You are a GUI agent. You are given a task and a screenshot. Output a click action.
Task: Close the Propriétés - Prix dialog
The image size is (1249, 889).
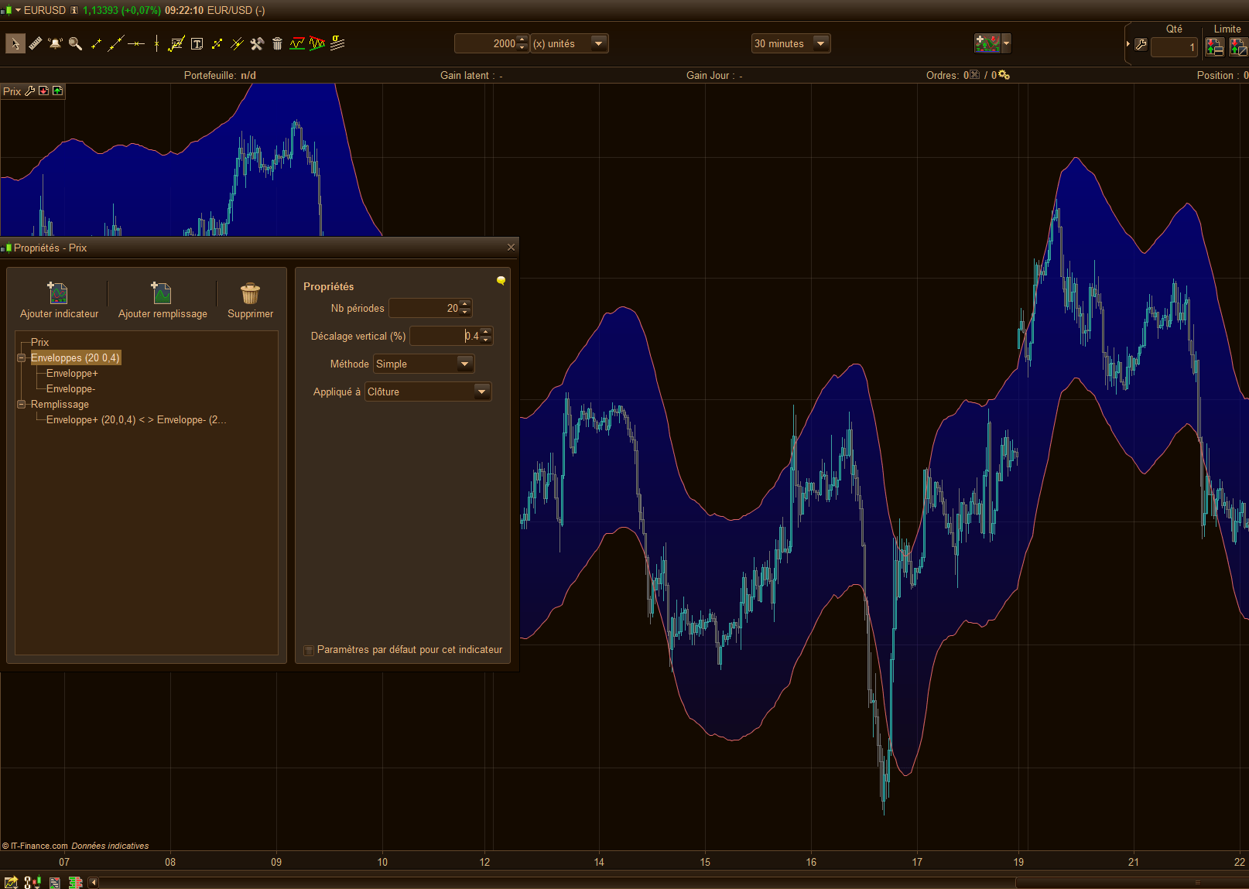point(511,248)
